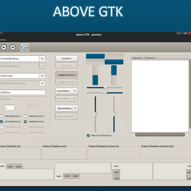This screenshot has height=191, width=191.
Task: Open the enabled OptionMenu selector
Action: click(x=66, y=108)
